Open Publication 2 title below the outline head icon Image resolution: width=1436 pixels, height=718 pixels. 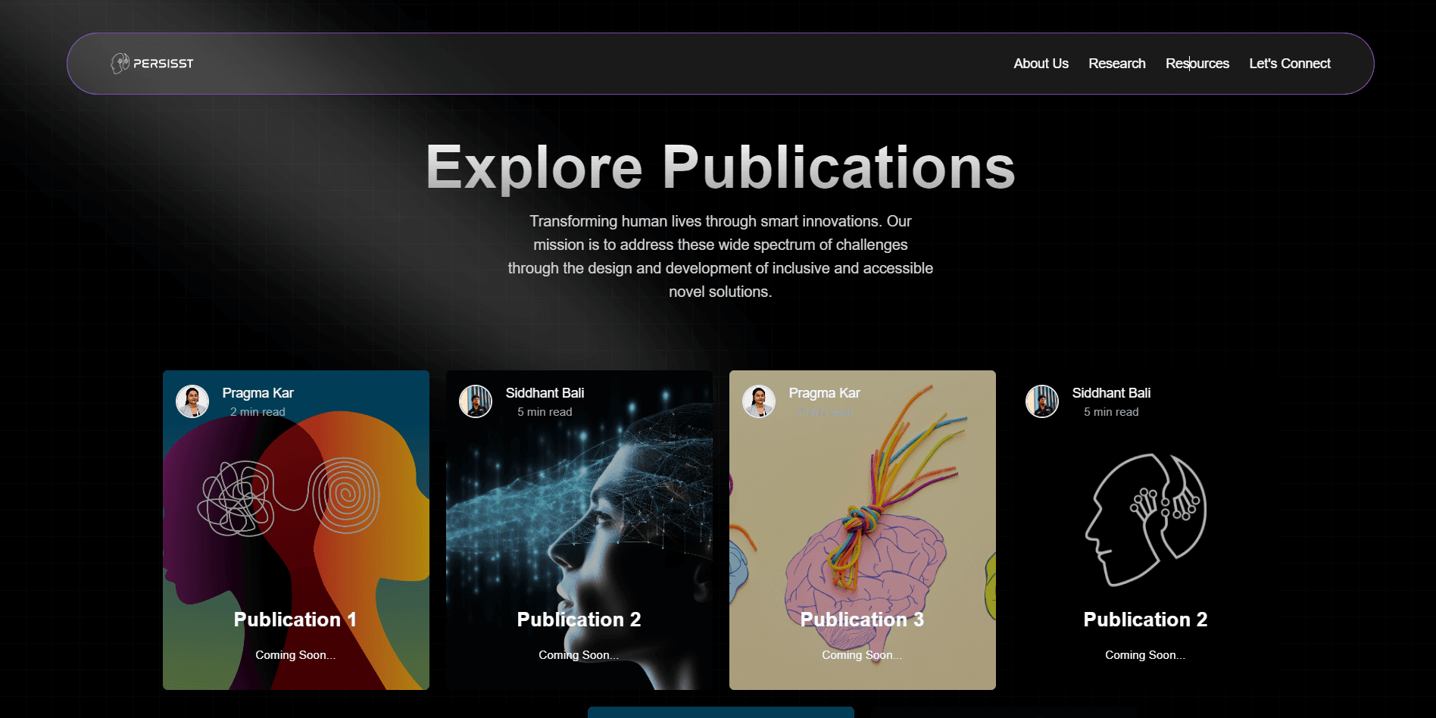(1145, 620)
